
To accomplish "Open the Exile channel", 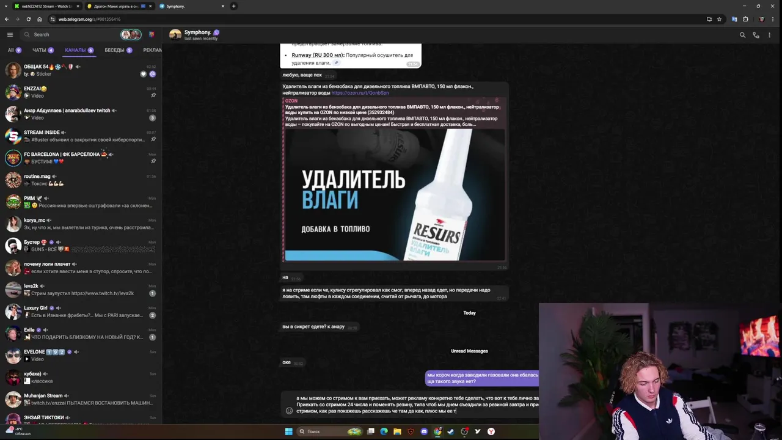I will click(x=81, y=334).
